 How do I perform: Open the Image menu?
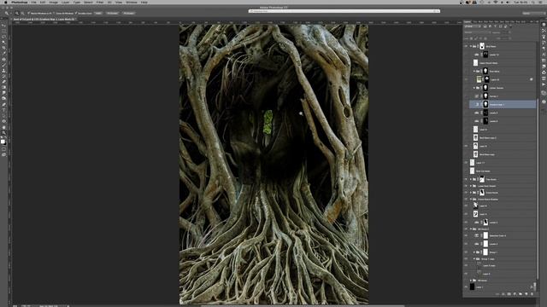53,2
